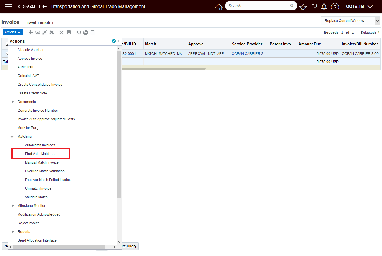Delete the invoice with the X toolbar icon
382x256 pixels.
tap(52, 32)
